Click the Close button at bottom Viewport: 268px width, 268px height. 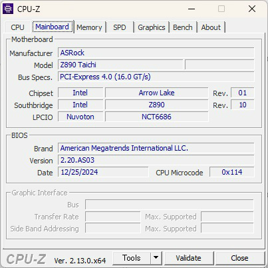click(x=239, y=258)
